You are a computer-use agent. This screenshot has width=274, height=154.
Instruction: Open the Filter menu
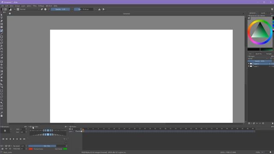point(35,6)
